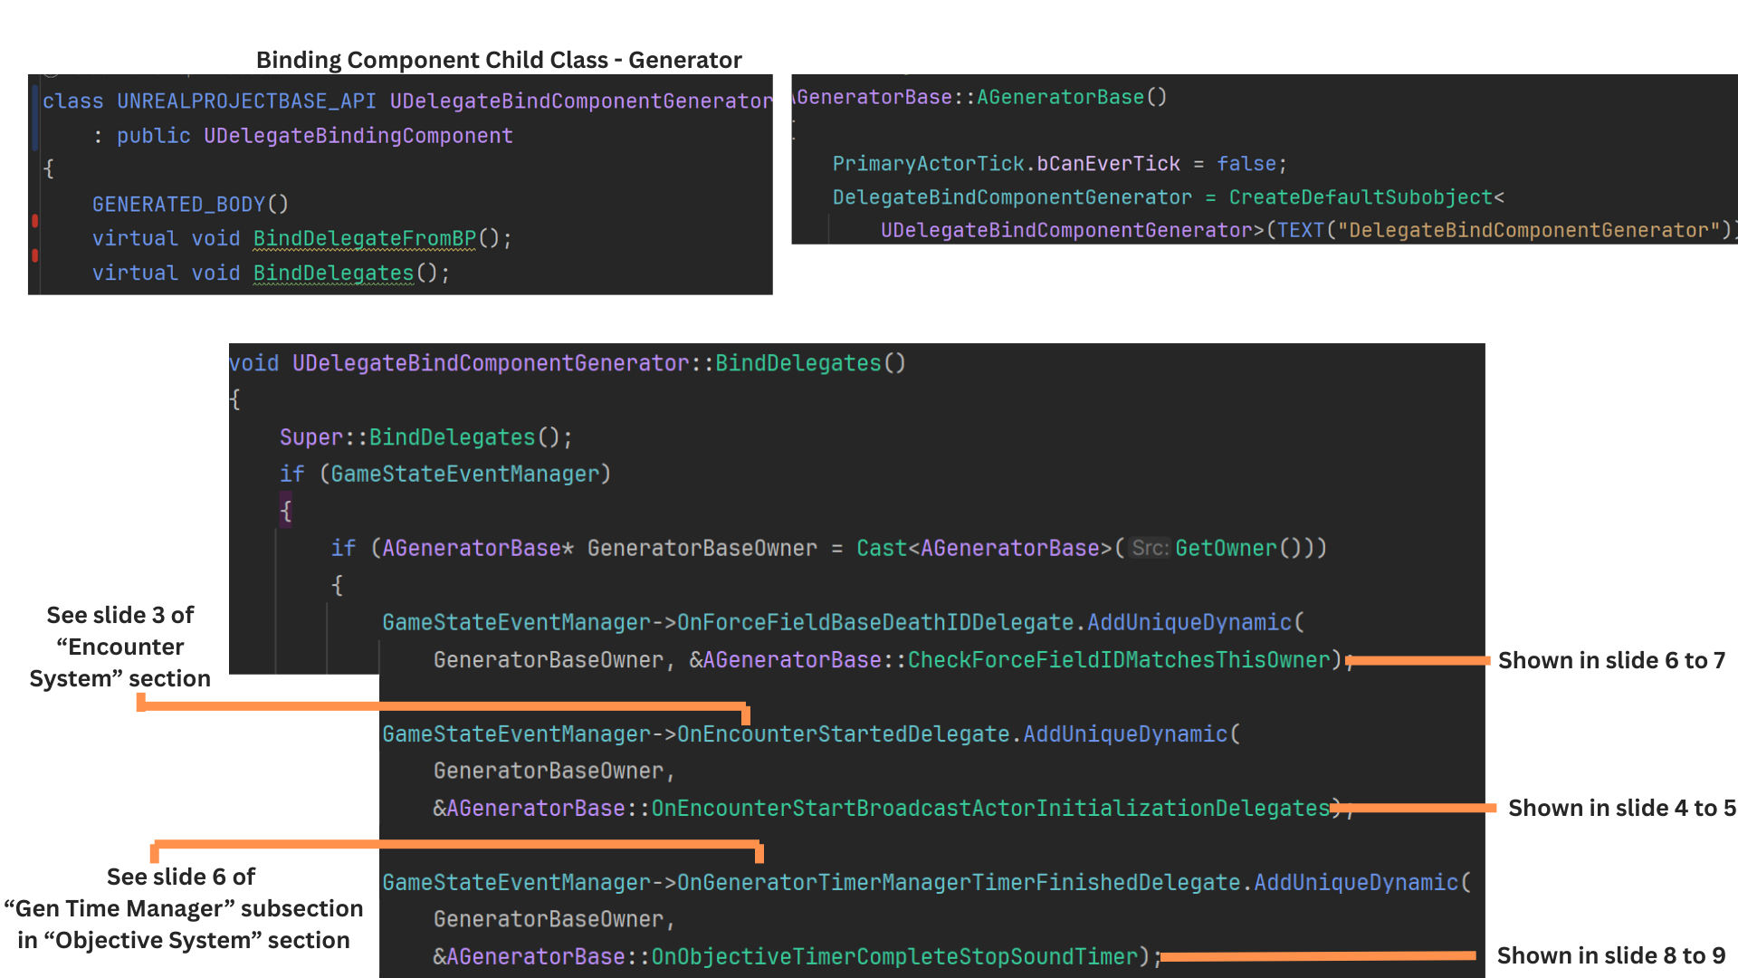
Task: Click blue change marker beside class declaration
Action: pos(34,113)
